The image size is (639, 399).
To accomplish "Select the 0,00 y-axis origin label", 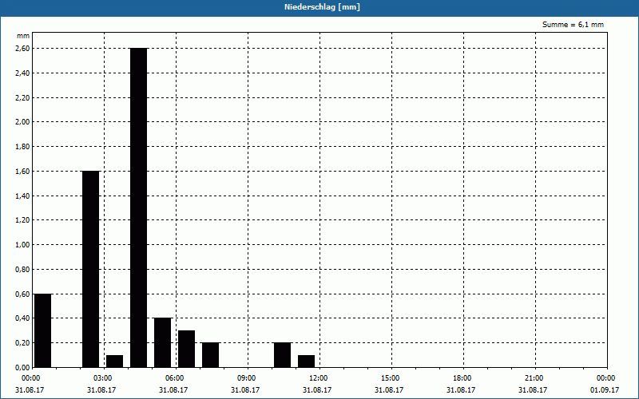I will coord(22,367).
